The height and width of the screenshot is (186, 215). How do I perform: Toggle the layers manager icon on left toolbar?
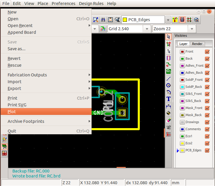(x=4, y=147)
